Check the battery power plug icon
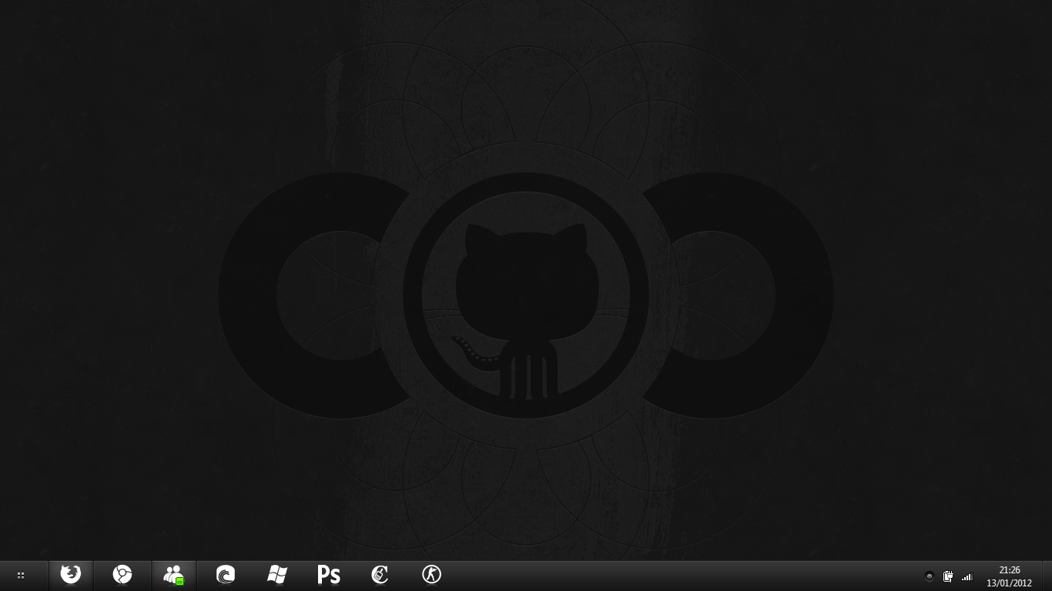Screen dimensions: 1052x591 click(948, 576)
